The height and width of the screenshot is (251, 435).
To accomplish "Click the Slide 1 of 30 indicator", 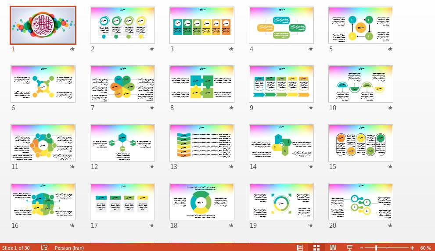I will coord(16,248).
